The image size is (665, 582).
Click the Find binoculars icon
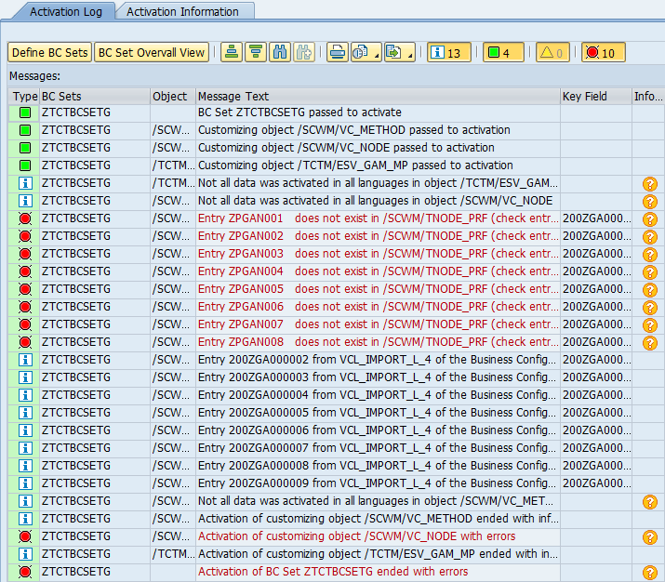(279, 52)
